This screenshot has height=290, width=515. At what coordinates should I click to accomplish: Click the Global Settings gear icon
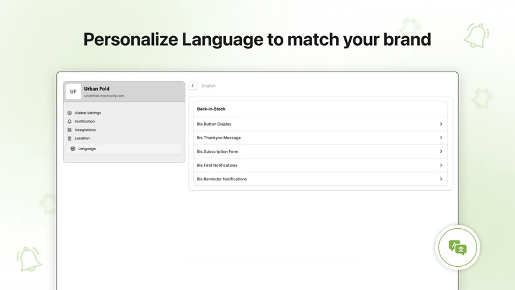click(70, 113)
